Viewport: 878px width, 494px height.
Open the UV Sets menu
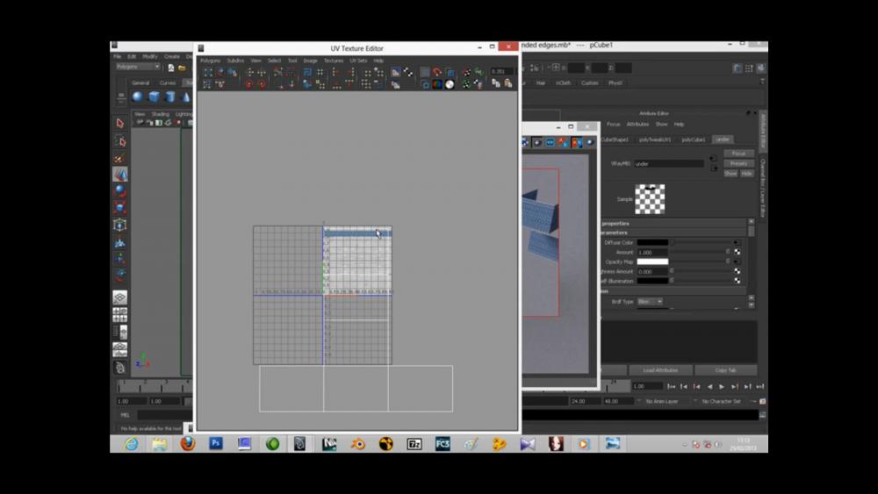point(358,61)
